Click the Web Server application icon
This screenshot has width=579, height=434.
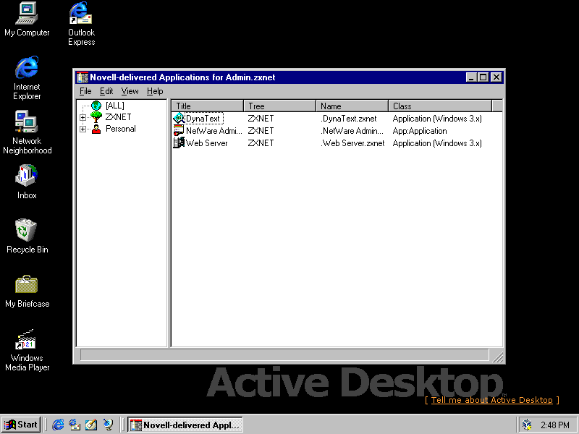[179, 142]
